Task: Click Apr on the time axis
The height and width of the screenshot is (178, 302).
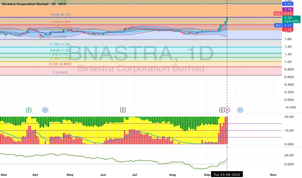Action: 35,175
